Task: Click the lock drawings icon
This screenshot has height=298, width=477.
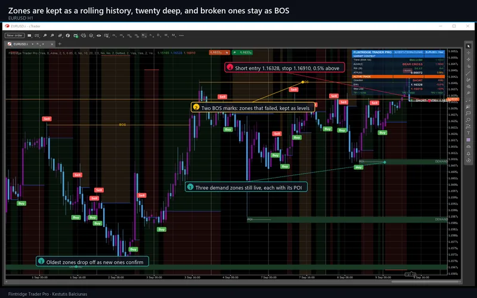Action: click(469, 147)
